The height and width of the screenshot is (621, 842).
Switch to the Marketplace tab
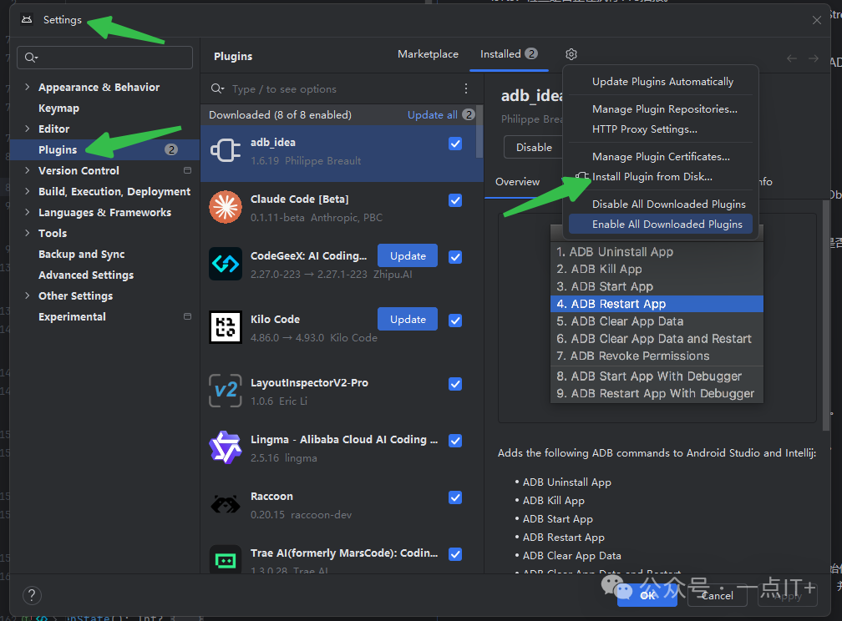click(x=428, y=54)
